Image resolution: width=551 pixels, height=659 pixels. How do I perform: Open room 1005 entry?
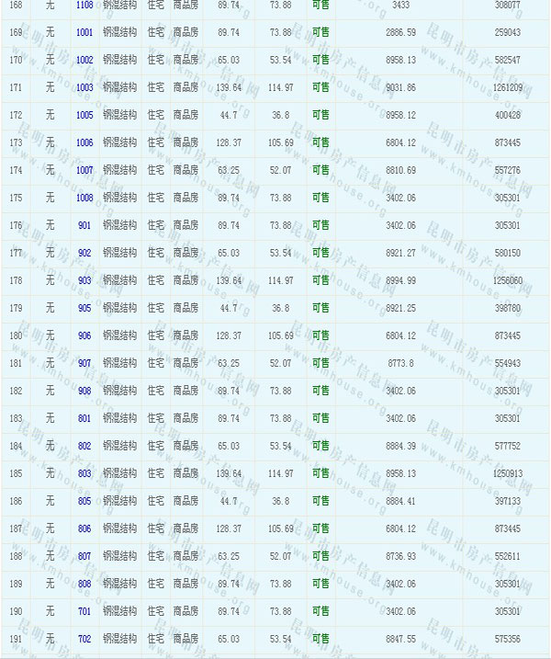[84, 116]
